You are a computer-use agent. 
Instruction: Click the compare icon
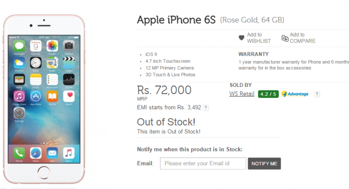(285, 38)
